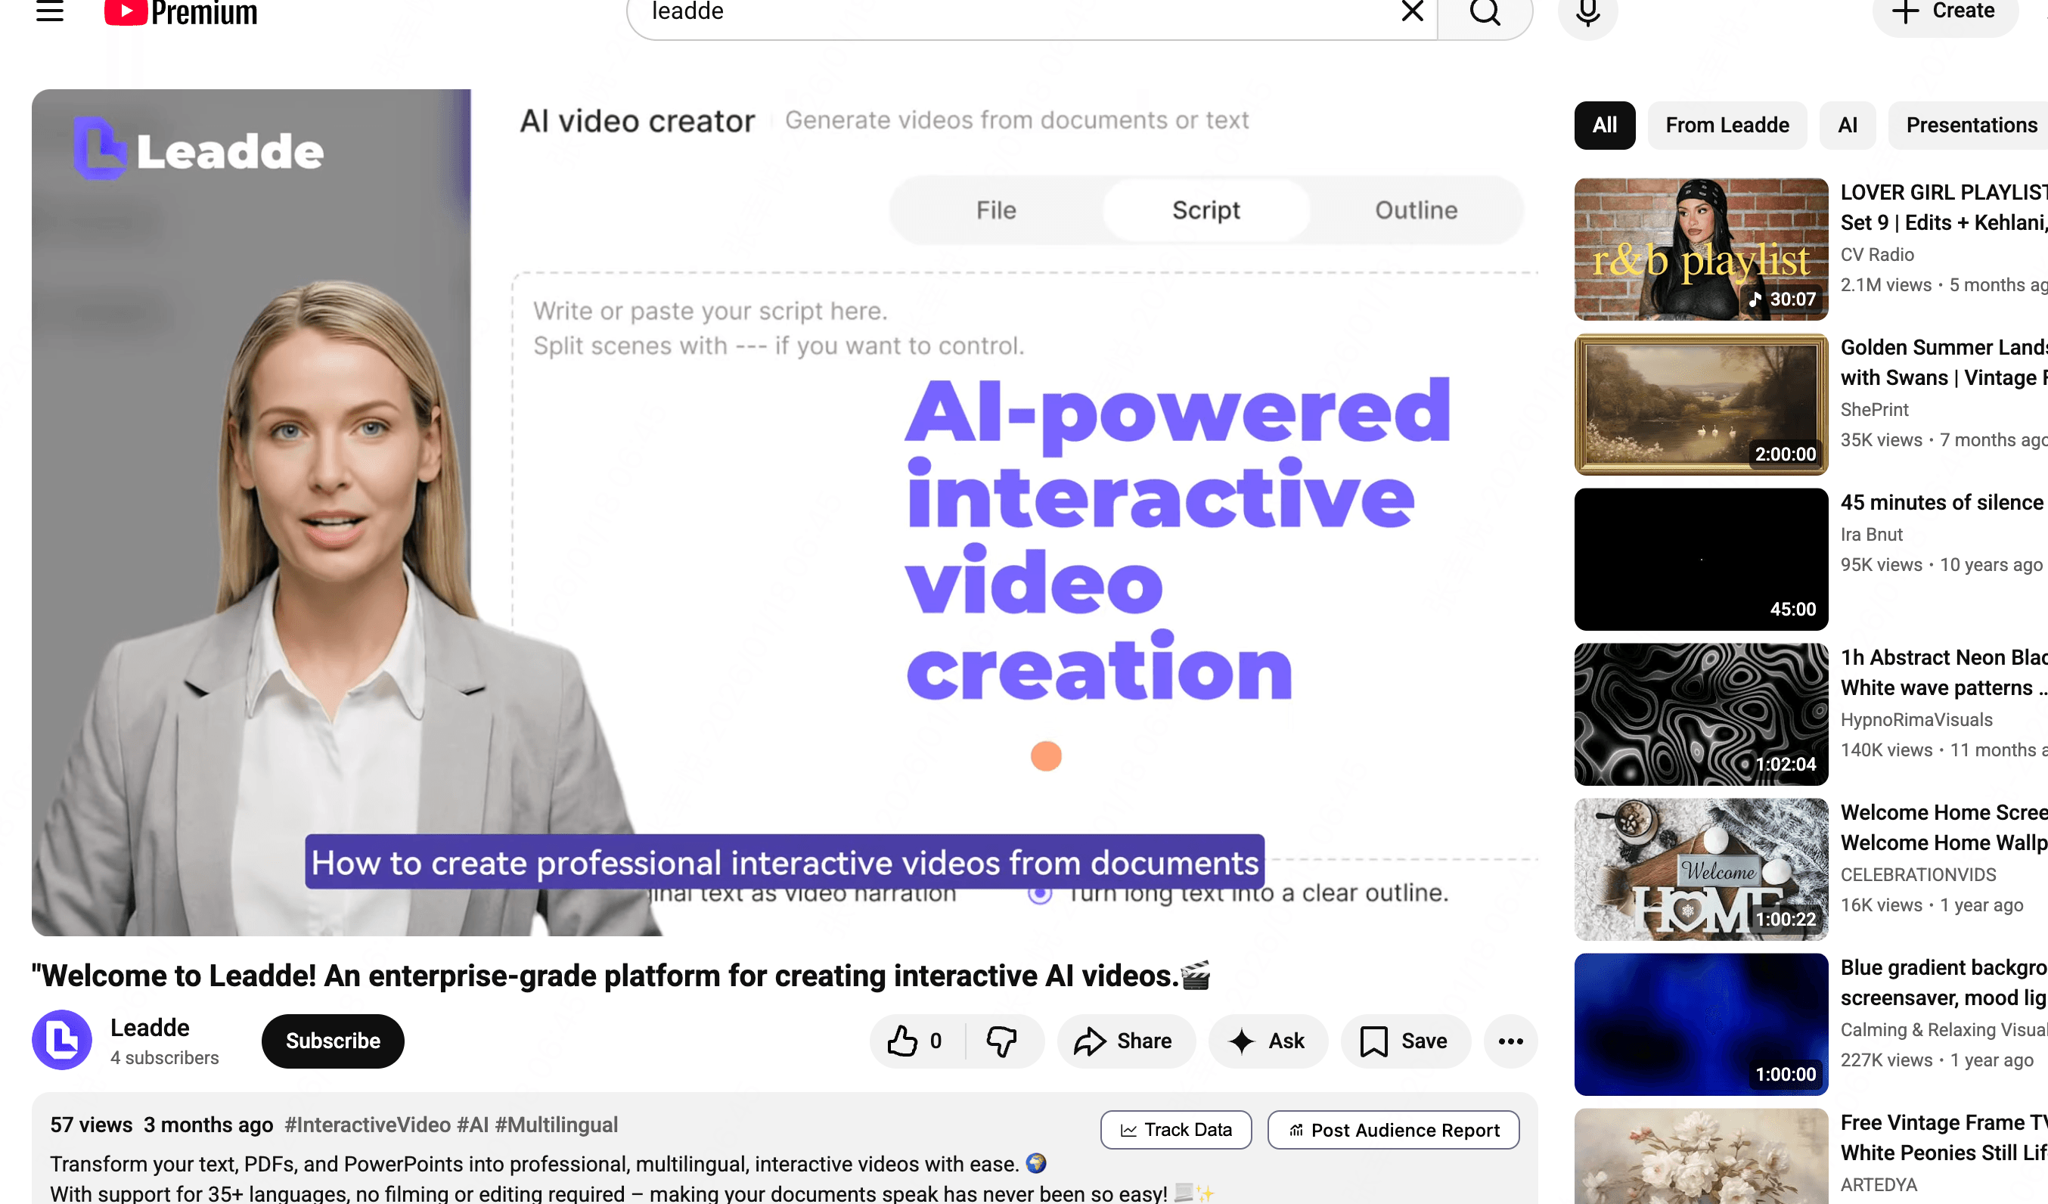Start voice search with microphone icon

click(1587, 13)
